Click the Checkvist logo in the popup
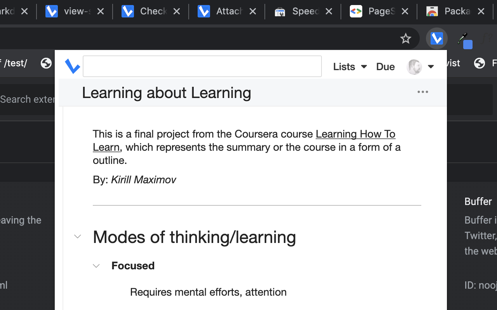This screenshot has width=497, height=310. [x=73, y=66]
